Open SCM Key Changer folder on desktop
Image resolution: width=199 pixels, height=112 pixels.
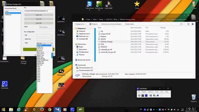click(x=23, y=60)
